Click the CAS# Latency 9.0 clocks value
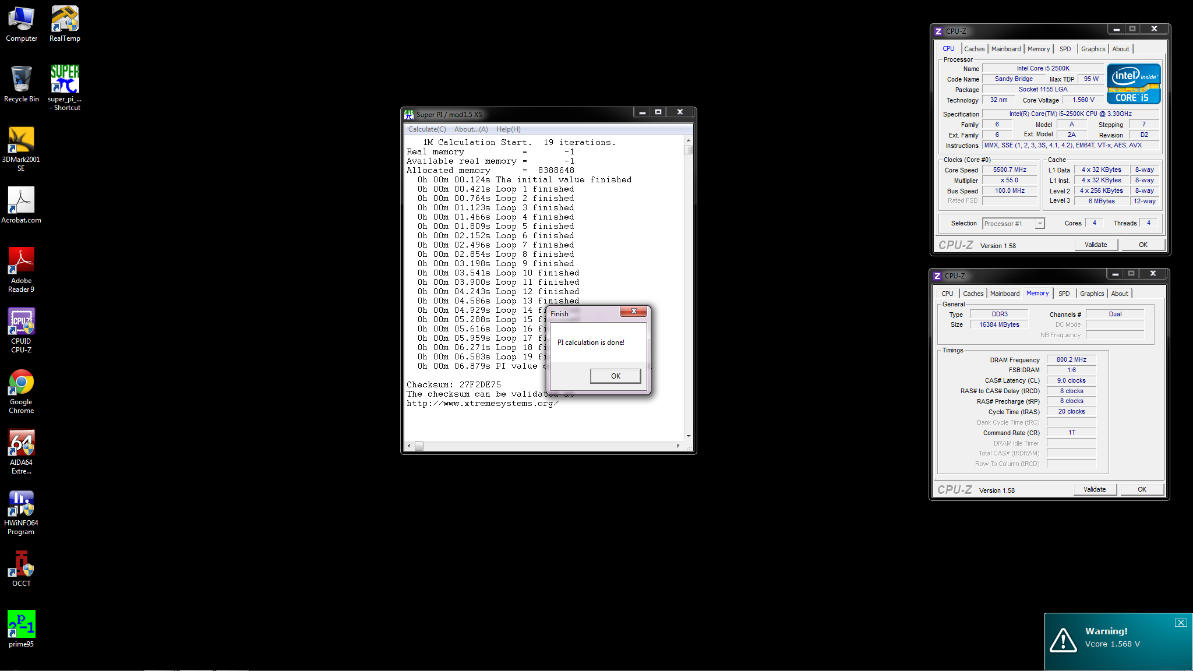 (x=1071, y=381)
